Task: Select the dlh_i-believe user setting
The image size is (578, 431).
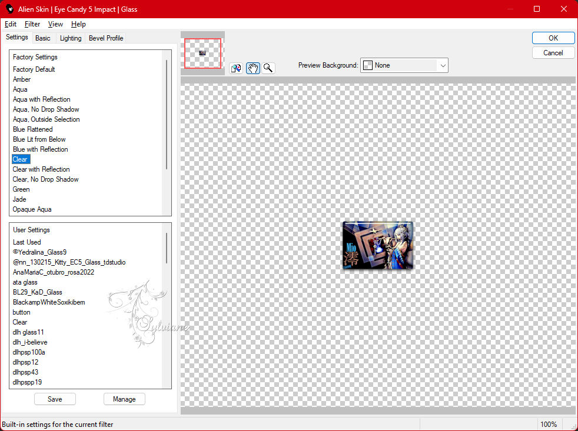Action: [x=30, y=342]
